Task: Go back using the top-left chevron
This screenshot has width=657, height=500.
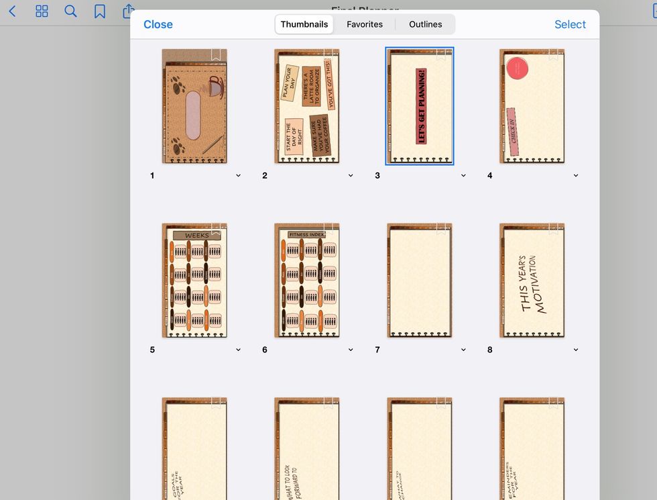Action: coord(12,11)
